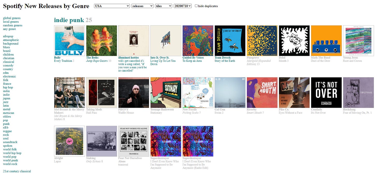Open the local genres link
Image resolution: width=377 pixels, height=173 pixels.
point(11,22)
